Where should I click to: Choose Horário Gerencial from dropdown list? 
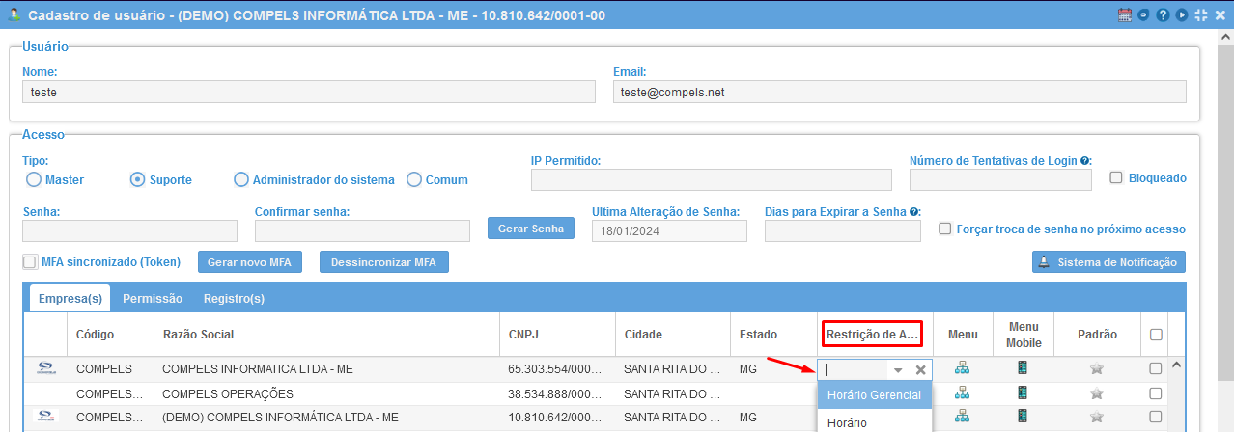coord(875,395)
